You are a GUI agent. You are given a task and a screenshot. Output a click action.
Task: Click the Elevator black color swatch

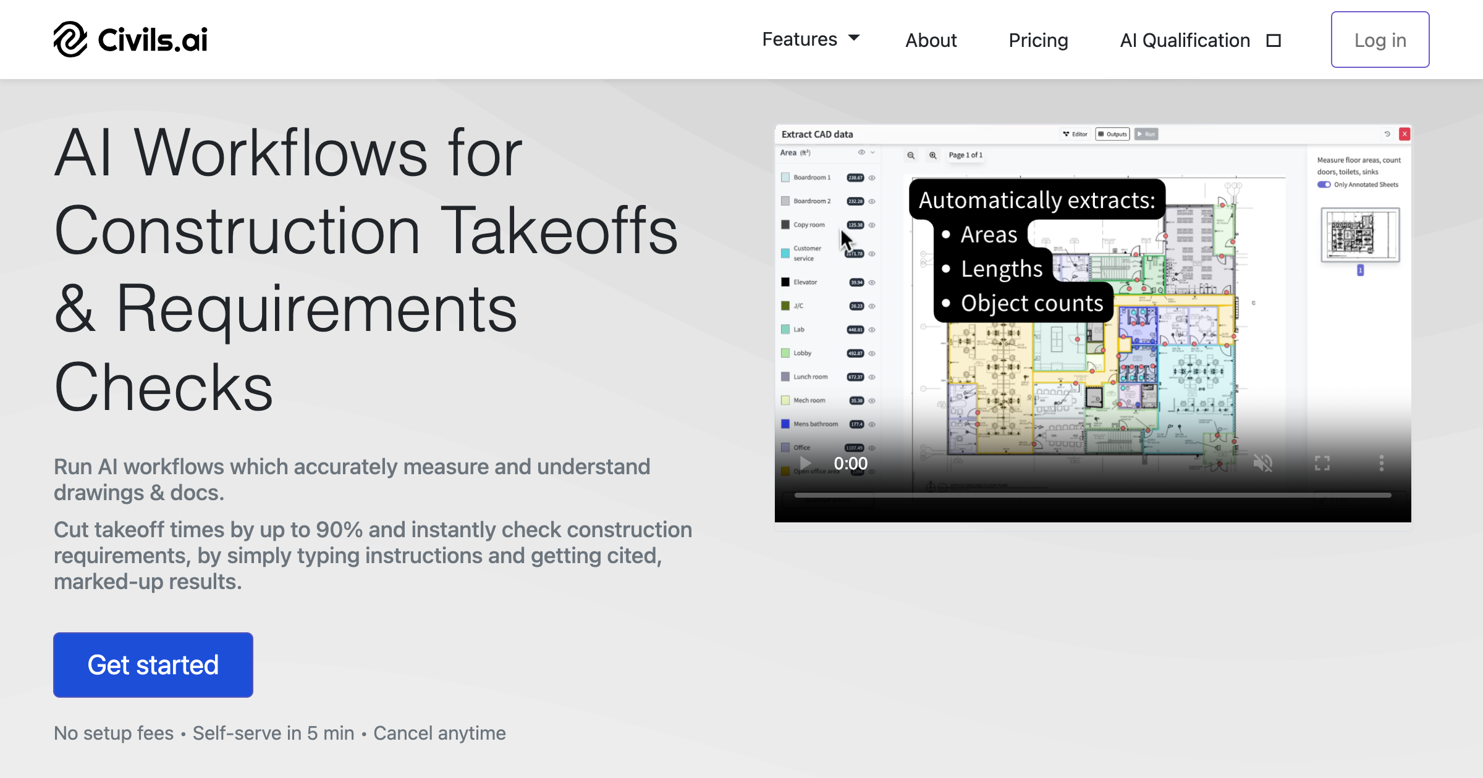[x=785, y=282]
